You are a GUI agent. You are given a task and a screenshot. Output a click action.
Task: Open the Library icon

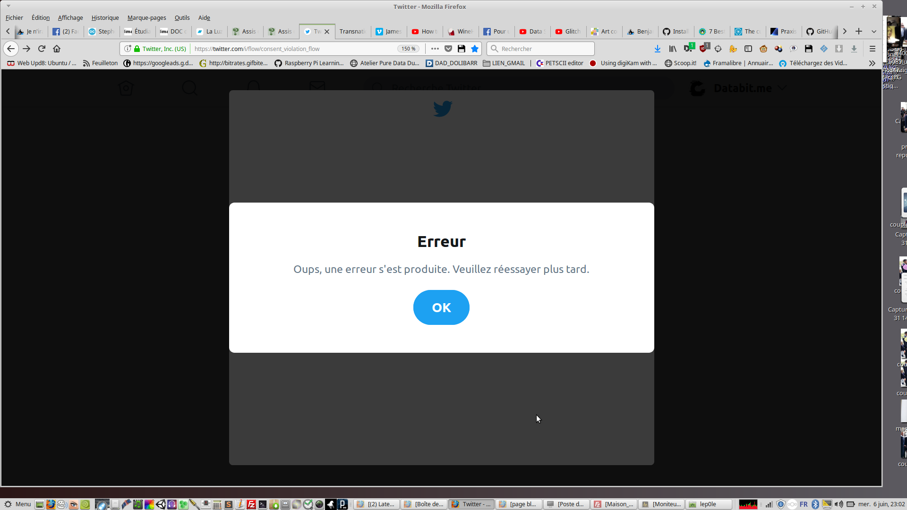pyautogui.click(x=673, y=49)
